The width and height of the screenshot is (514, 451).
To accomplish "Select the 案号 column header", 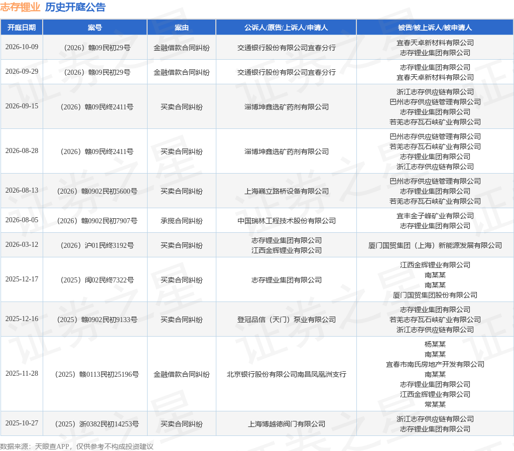I will (95, 28).
